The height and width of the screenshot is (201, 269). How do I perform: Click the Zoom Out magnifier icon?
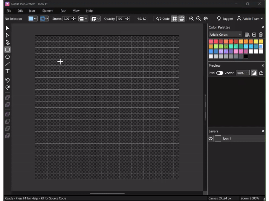tap(198, 19)
